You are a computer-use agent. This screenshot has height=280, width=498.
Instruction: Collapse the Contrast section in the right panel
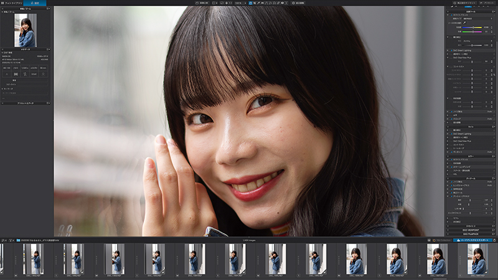tap(448, 67)
